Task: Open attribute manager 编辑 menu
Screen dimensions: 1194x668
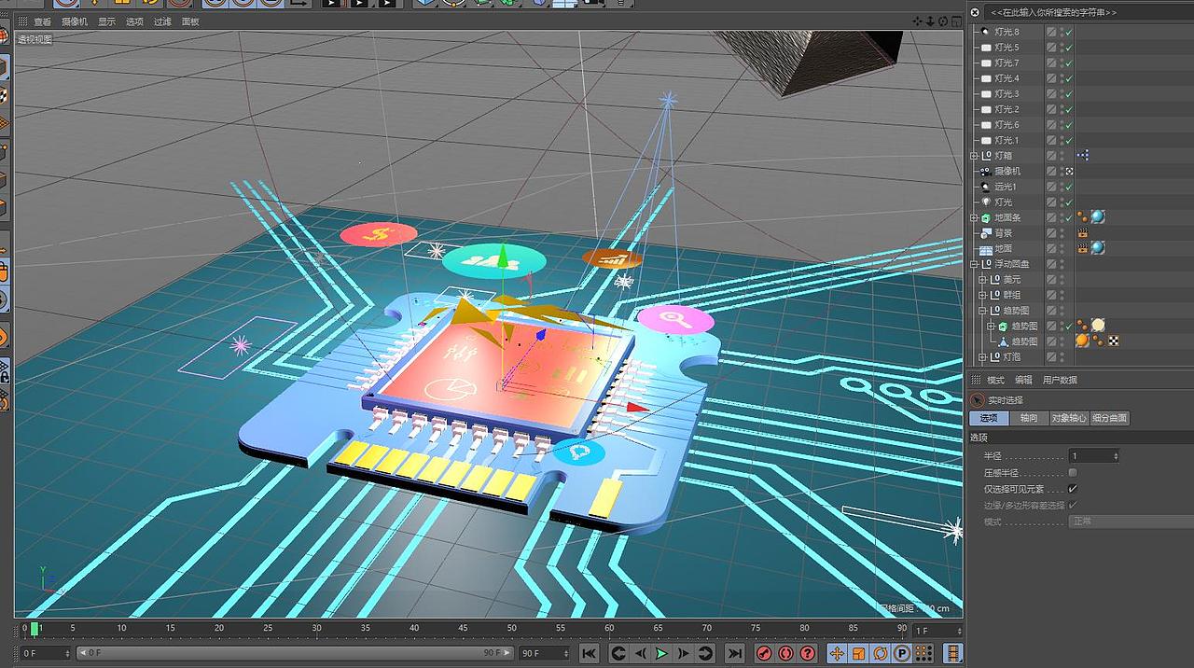Action: 1023,381
